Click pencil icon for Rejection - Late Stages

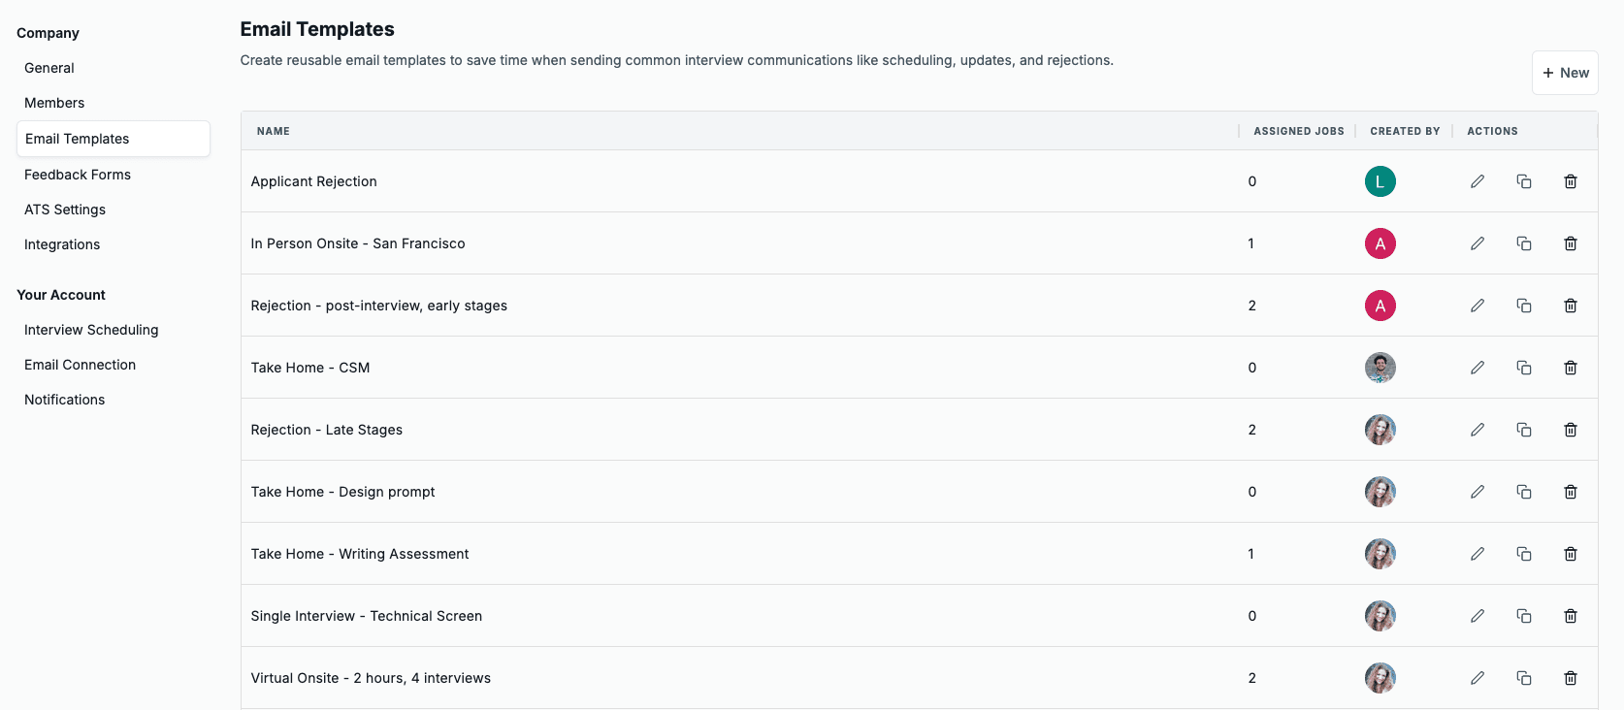click(1477, 430)
